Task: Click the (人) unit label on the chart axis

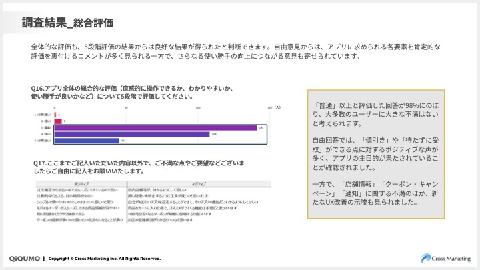Action: click(x=277, y=107)
